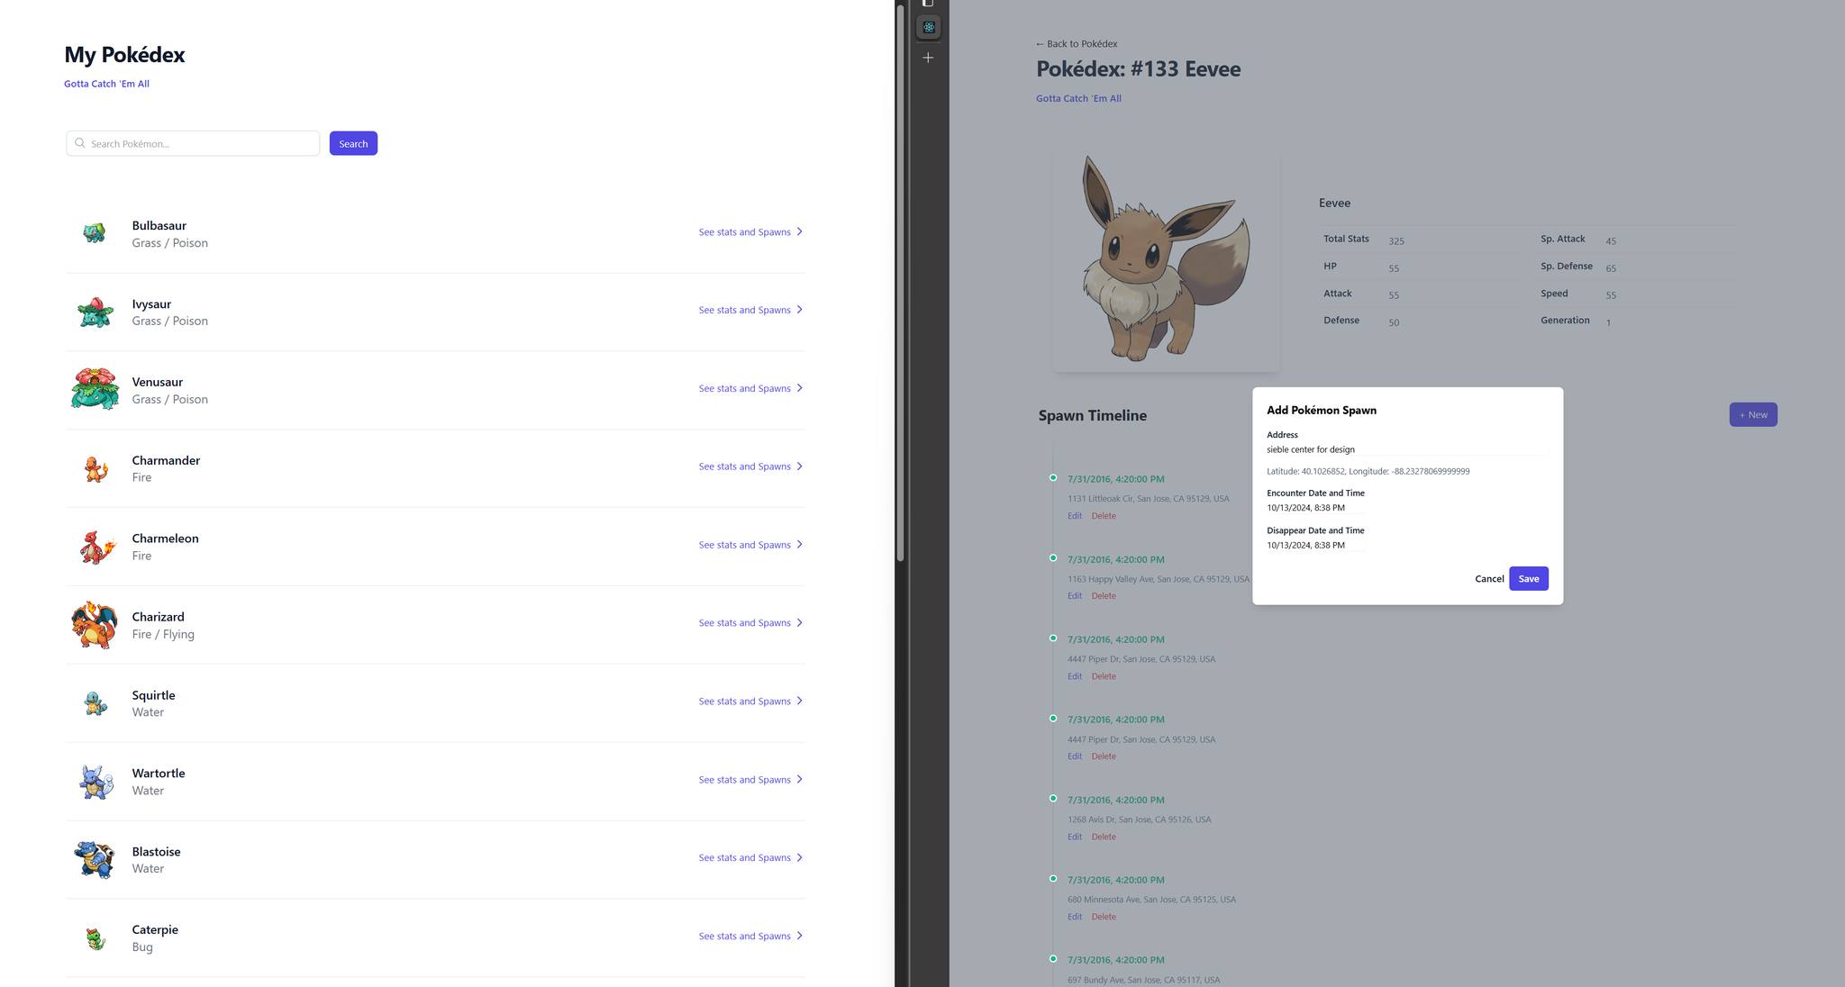
Task: Open the 'Back to Pokédex' link
Action: click(1077, 43)
